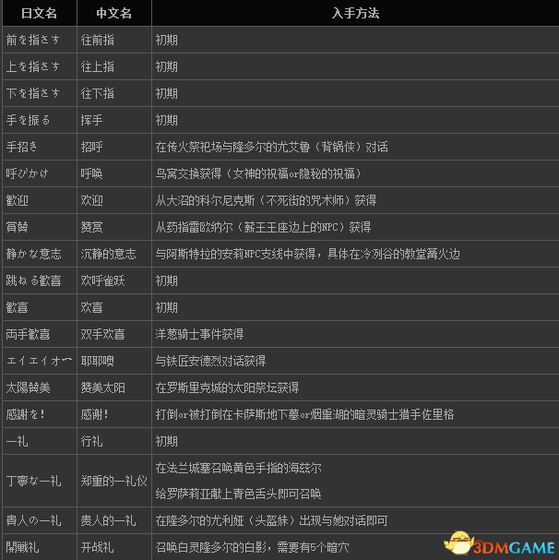Click the 中文名 column header
Screen dimensions: 559x560
pos(114,13)
